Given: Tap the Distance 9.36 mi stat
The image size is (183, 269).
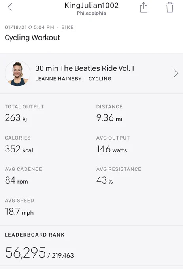Looking at the screenshot, I should point(109,113).
